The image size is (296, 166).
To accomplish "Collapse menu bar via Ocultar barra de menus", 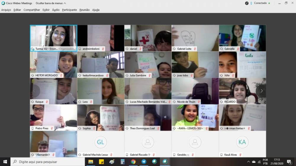I will click(51, 3).
